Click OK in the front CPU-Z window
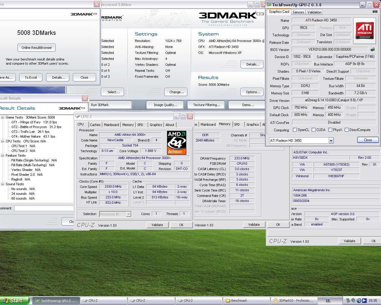Viewport: 381px width, 305px height. 181,225
